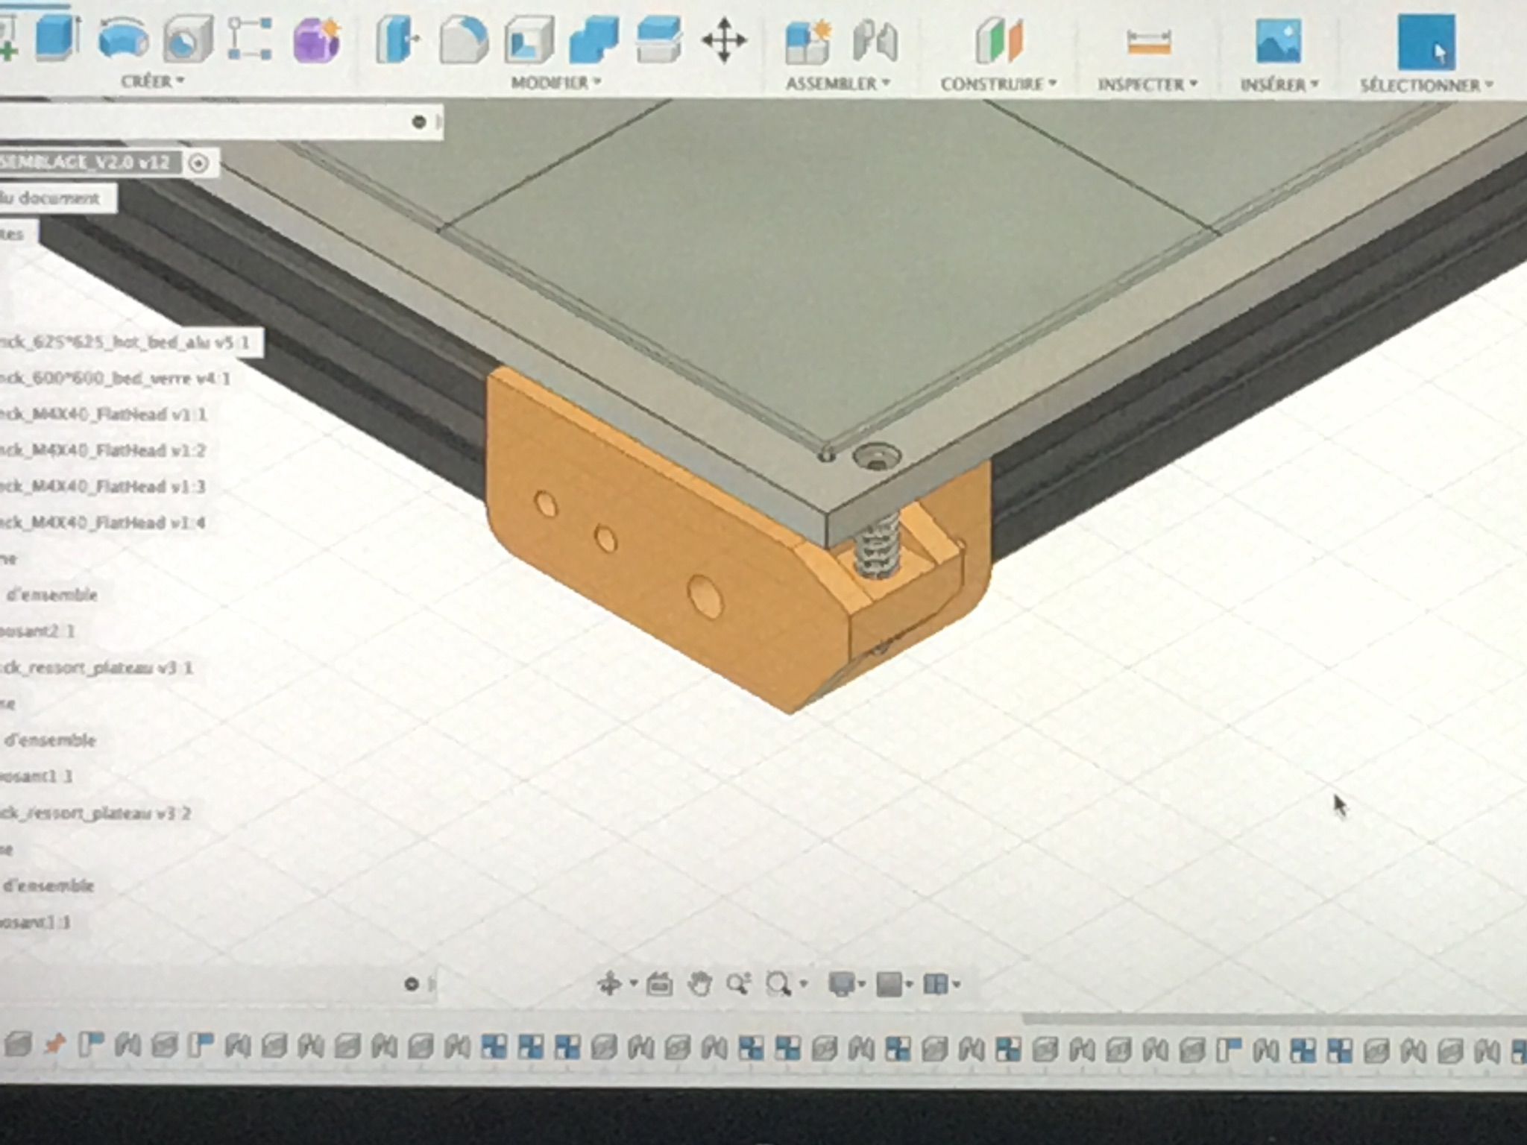Toggle the radio dot beside ASSEMBLAGE_V2.0 v12
This screenshot has height=1145, width=1527.
[199, 163]
